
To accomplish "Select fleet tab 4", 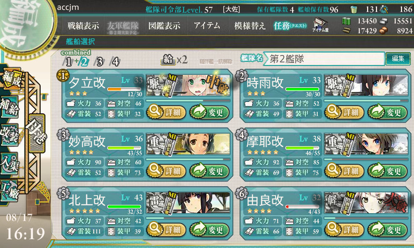I will [x=115, y=62].
